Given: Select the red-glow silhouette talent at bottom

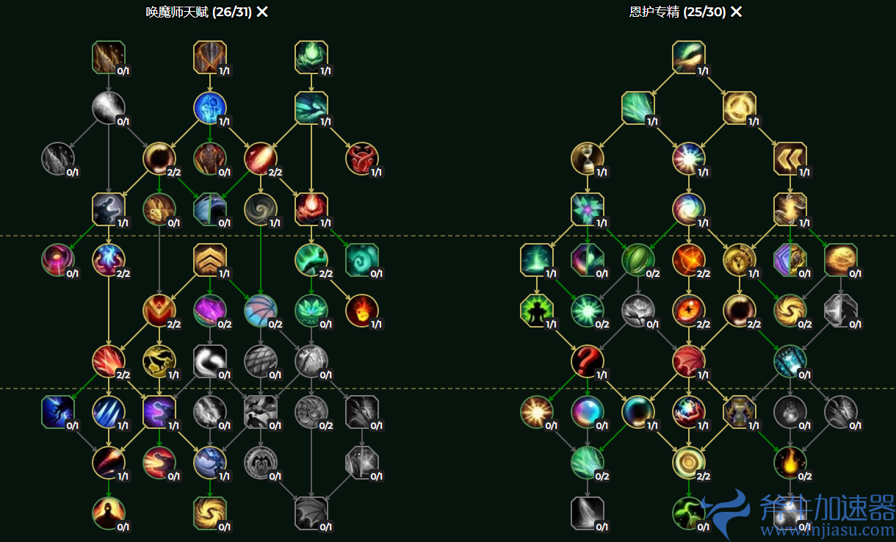Looking at the screenshot, I should click(x=109, y=513).
